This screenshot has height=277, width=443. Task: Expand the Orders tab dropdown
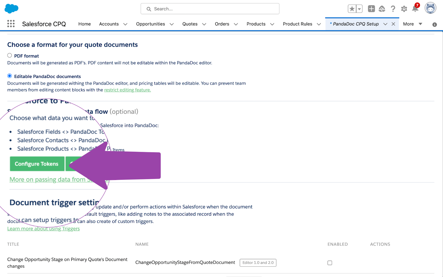pyautogui.click(x=236, y=24)
